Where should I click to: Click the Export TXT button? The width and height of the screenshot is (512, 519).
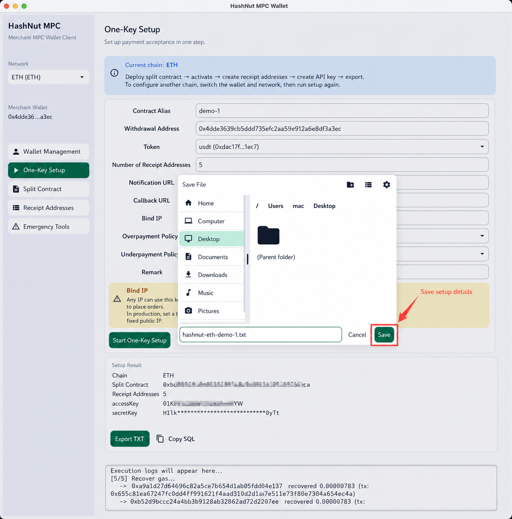pos(130,439)
